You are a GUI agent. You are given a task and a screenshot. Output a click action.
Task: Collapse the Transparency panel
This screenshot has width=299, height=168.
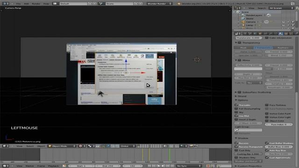(236, 42)
